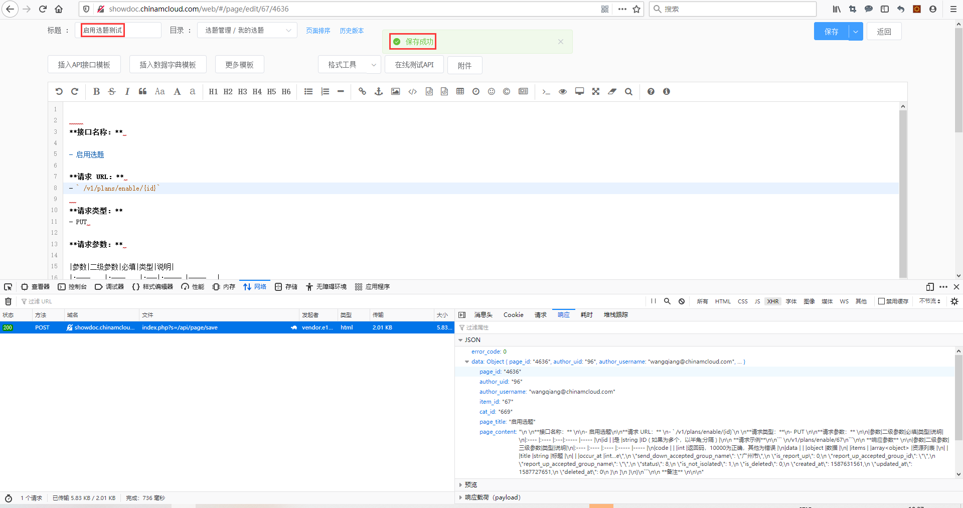Insert an emoji with the smiley icon
This screenshot has height=508, width=963.
[x=492, y=91]
